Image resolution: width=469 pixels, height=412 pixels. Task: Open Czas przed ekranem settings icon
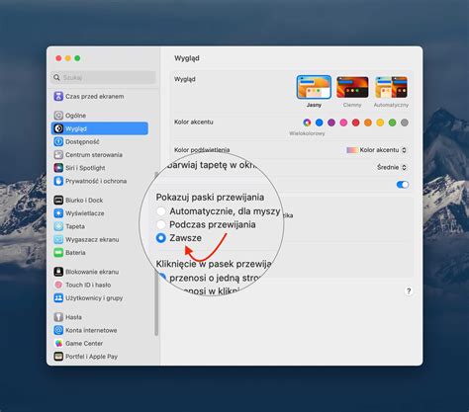pos(58,97)
